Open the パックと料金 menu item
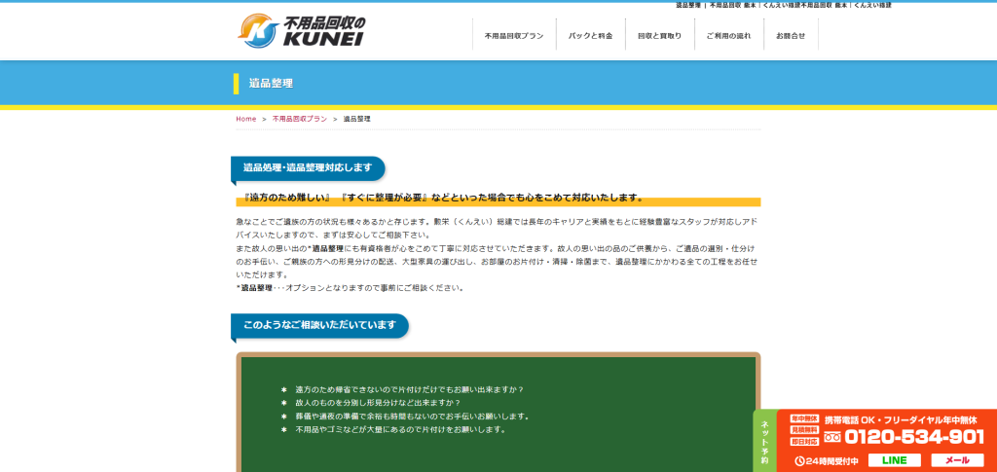 click(x=591, y=35)
